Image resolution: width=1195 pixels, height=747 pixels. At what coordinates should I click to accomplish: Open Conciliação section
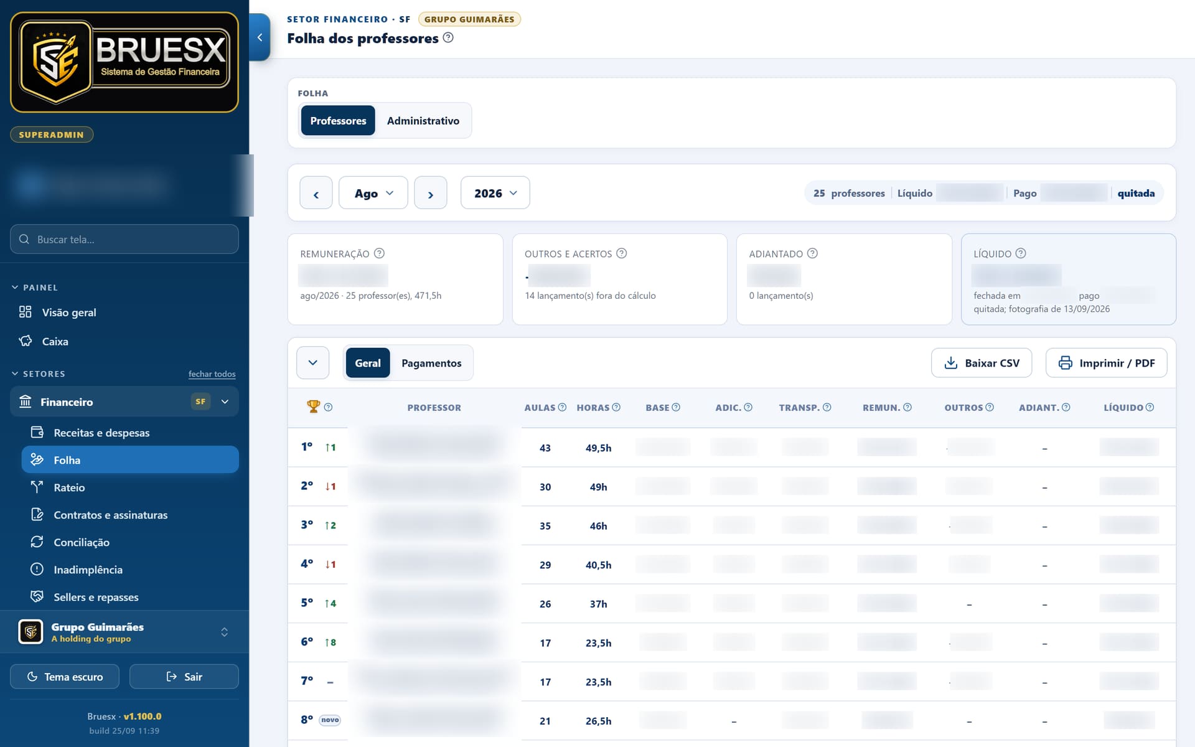click(x=130, y=542)
